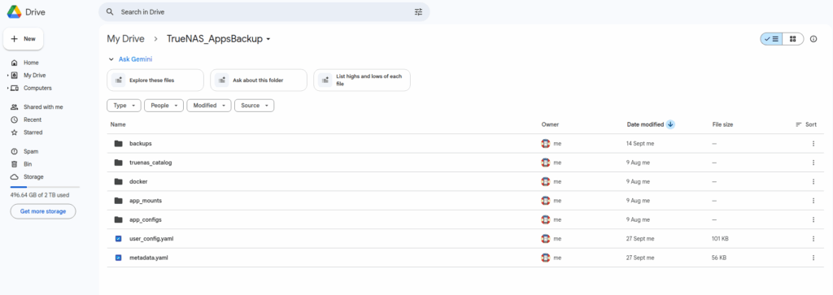
Task: Open TrueNAS_AppsBackup folder dropdown
Action: coord(268,39)
